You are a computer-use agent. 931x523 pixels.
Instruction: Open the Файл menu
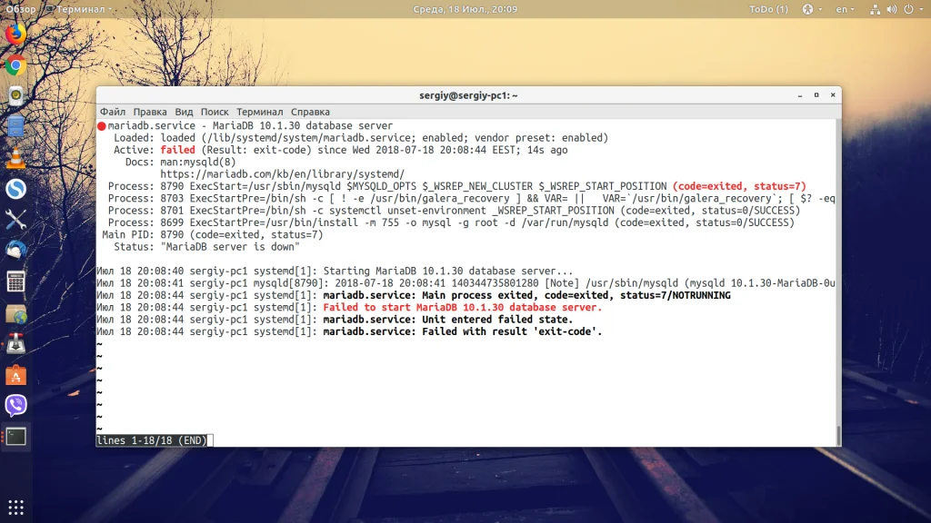(x=113, y=112)
